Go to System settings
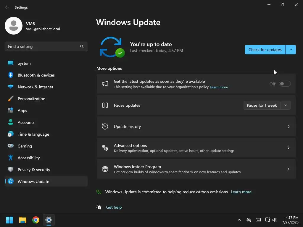The image size is (303, 227). click(x=46, y=63)
